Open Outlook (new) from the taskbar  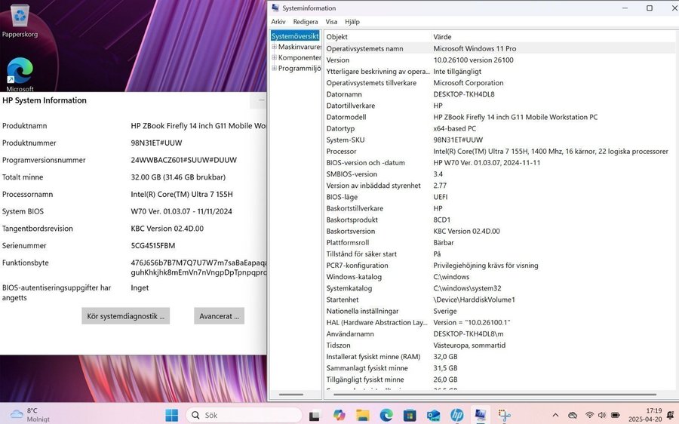(x=433, y=415)
